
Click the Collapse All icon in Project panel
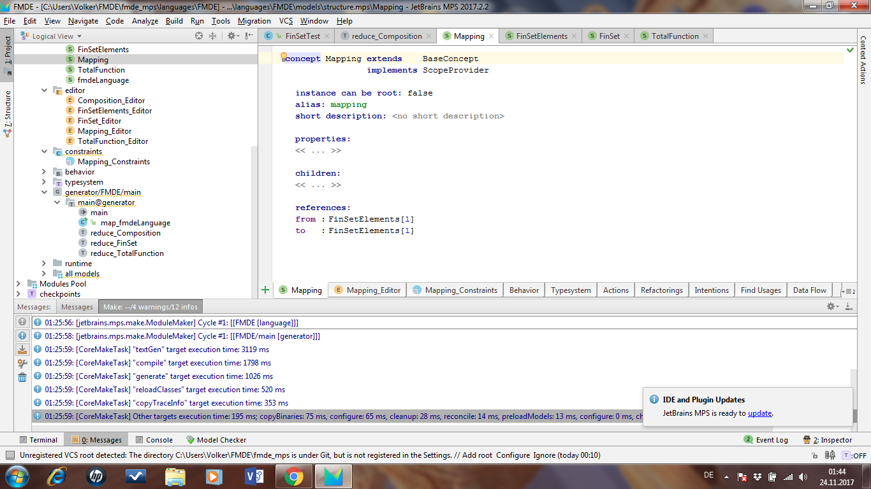coord(213,36)
